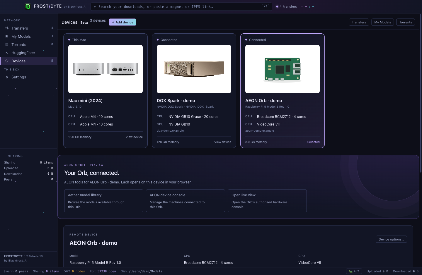This screenshot has width=422, height=275.
Task: Open the Device options... menu
Action: click(x=391, y=239)
